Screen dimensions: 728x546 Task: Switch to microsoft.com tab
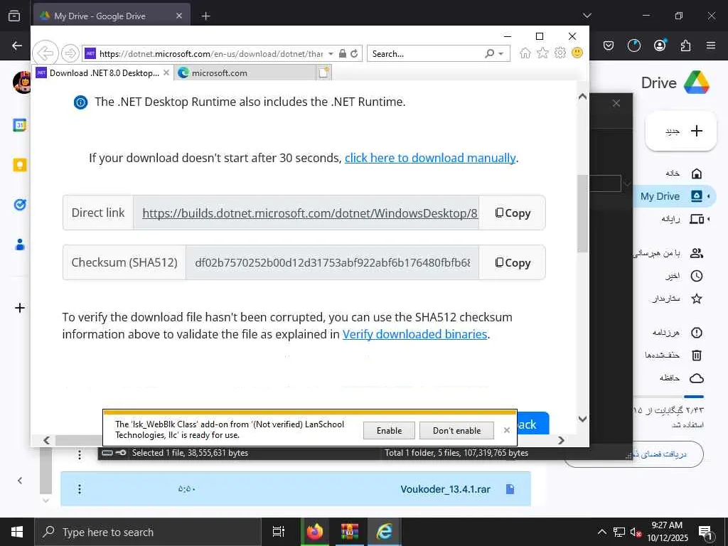245,73
